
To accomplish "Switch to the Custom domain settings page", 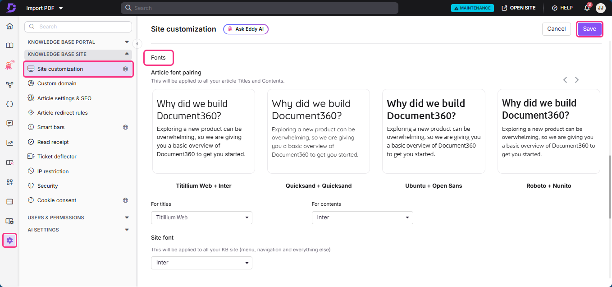I will [x=57, y=83].
